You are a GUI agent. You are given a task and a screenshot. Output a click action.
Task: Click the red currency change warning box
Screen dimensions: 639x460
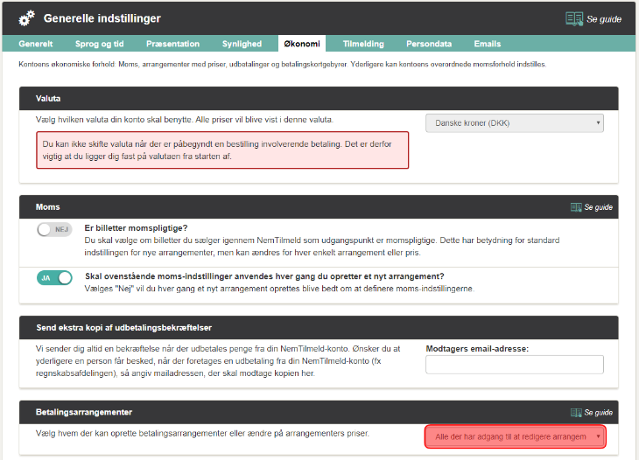pos(222,150)
